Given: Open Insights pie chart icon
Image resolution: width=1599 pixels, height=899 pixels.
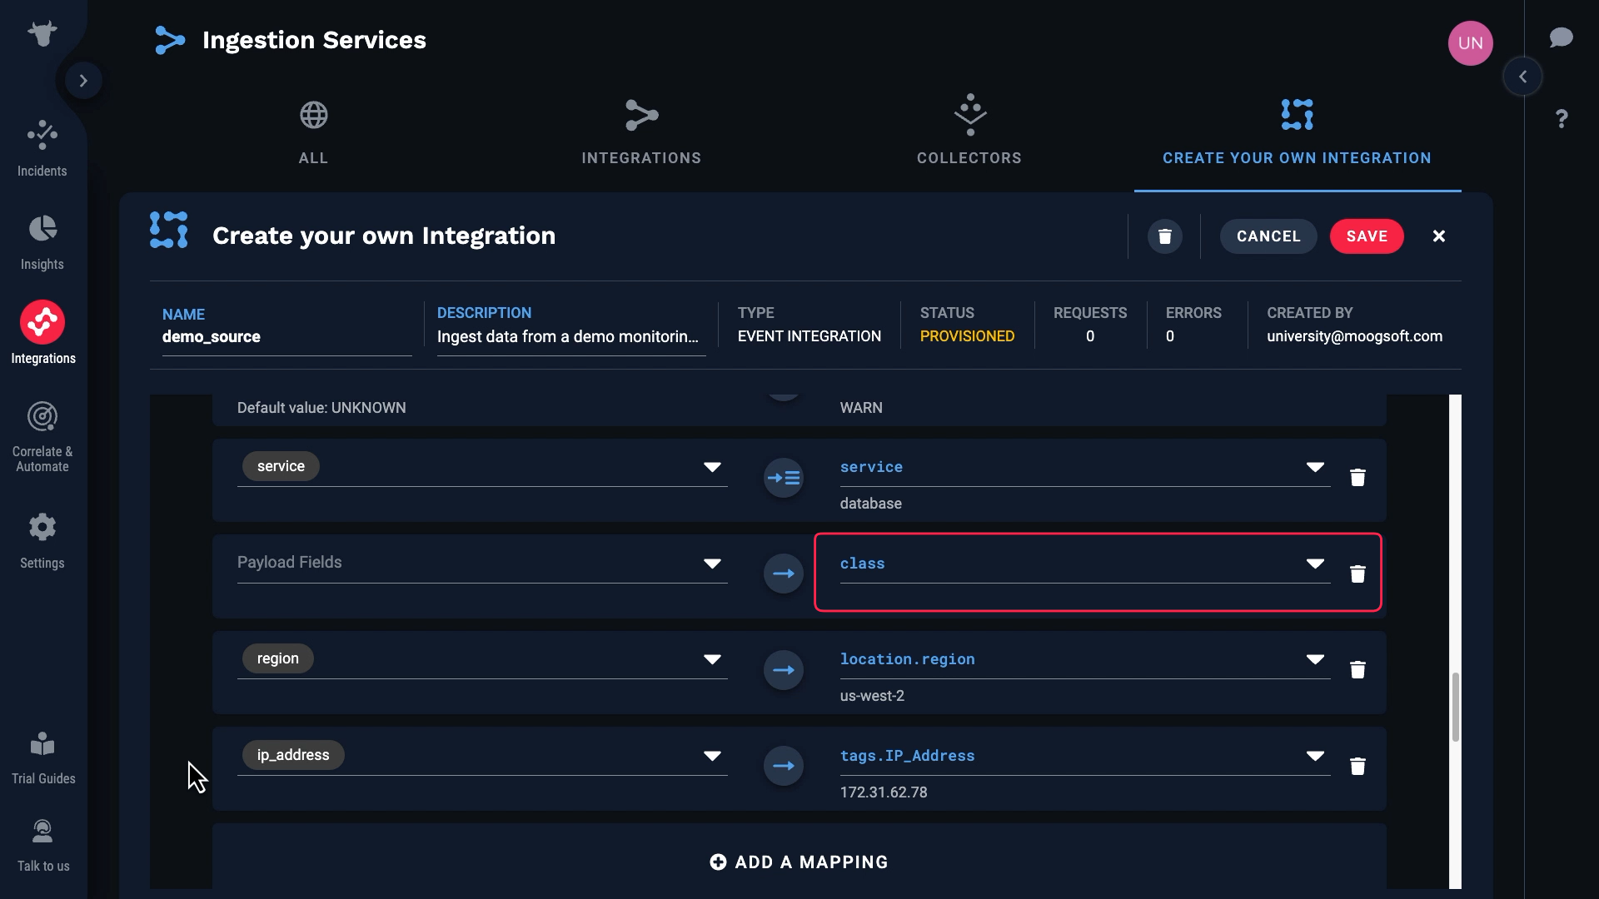Looking at the screenshot, I should coord(42,229).
